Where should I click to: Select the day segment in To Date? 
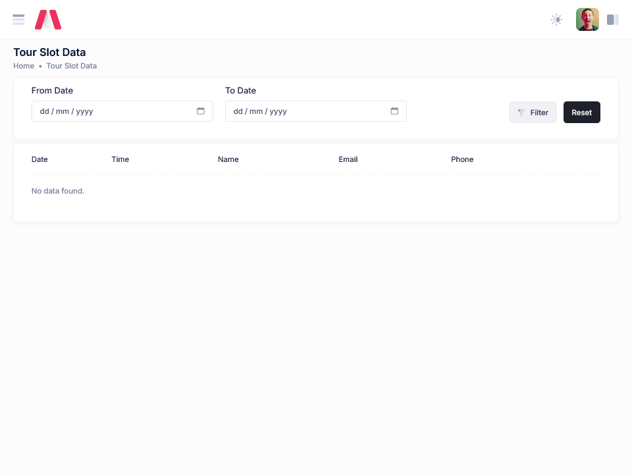(x=238, y=111)
